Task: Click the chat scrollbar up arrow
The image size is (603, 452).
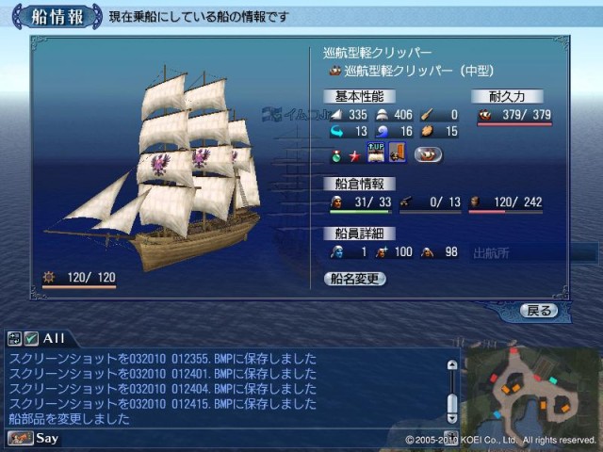Action: pyautogui.click(x=452, y=364)
